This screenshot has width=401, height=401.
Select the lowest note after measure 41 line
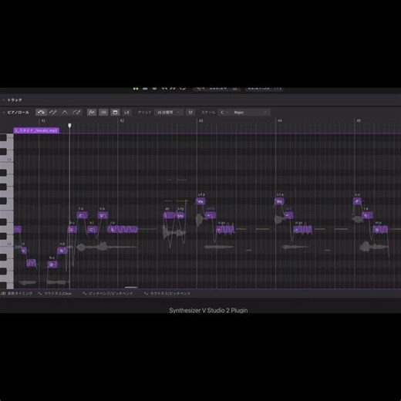pos(52,265)
